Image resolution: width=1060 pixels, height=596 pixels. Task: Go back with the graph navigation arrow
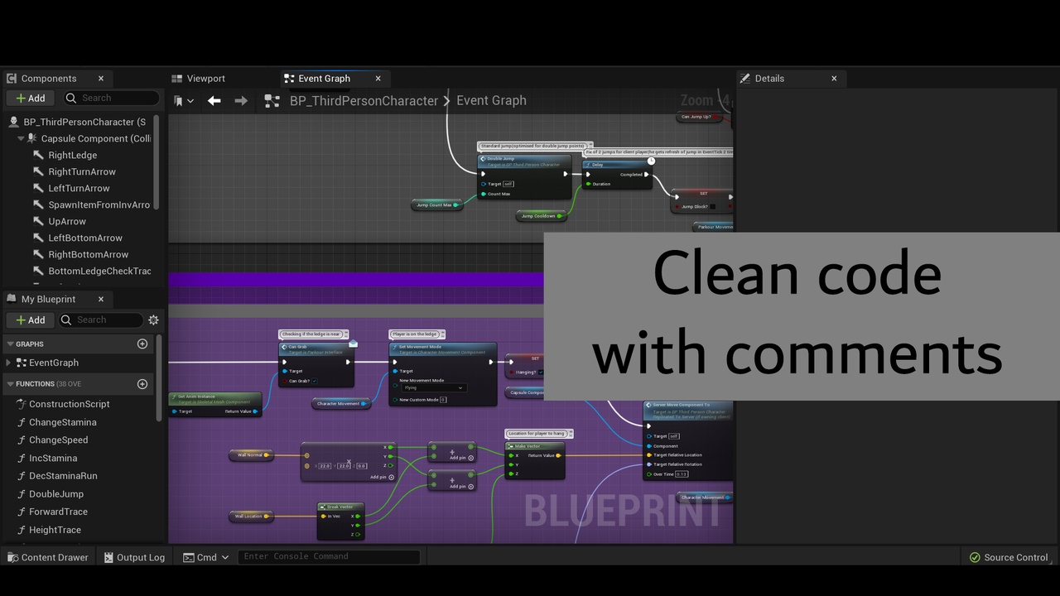214,101
